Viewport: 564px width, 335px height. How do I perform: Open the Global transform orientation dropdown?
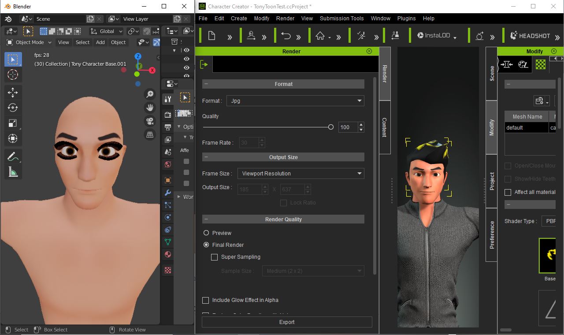click(x=106, y=31)
